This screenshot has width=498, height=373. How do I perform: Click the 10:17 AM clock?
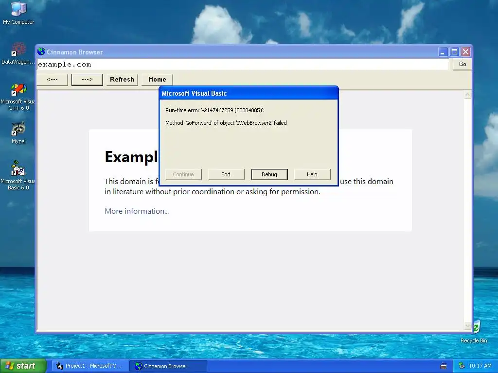point(480,366)
